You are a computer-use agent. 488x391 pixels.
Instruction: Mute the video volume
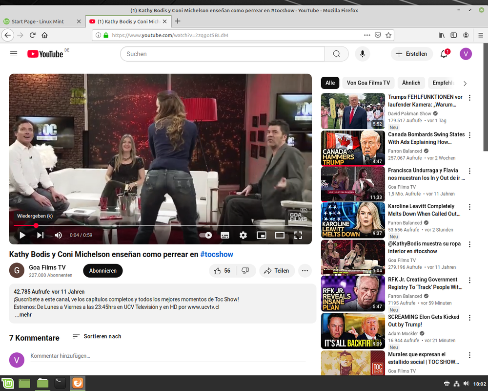coord(58,235)
